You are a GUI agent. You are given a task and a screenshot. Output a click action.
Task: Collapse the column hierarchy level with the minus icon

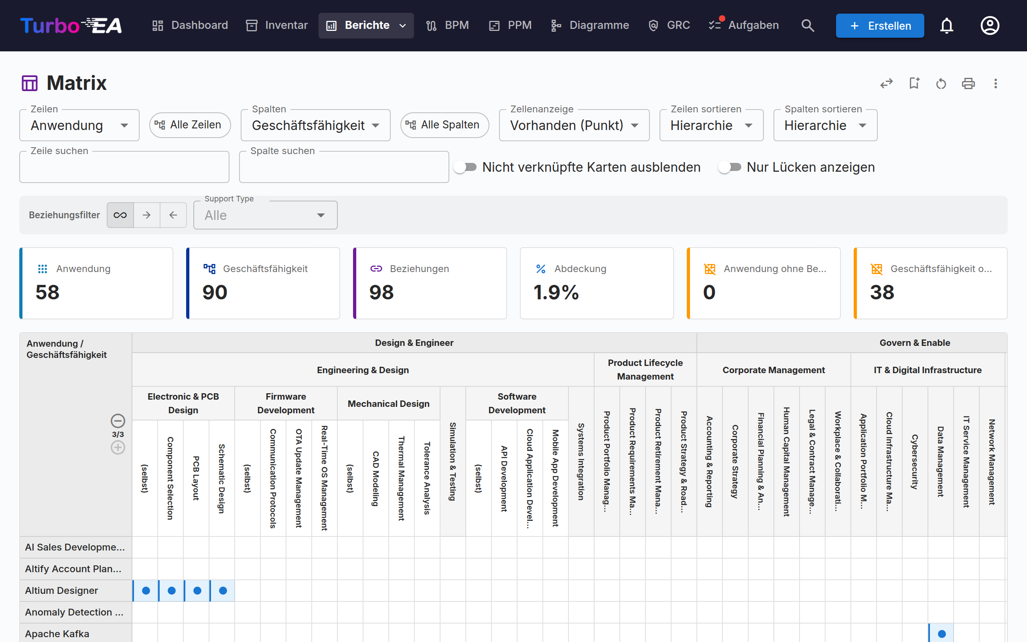tap(118, 421)
